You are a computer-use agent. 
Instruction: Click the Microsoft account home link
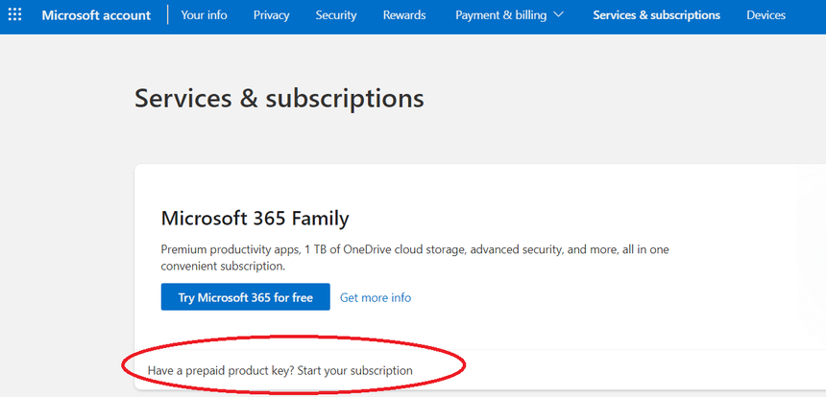tap(97, 15)
